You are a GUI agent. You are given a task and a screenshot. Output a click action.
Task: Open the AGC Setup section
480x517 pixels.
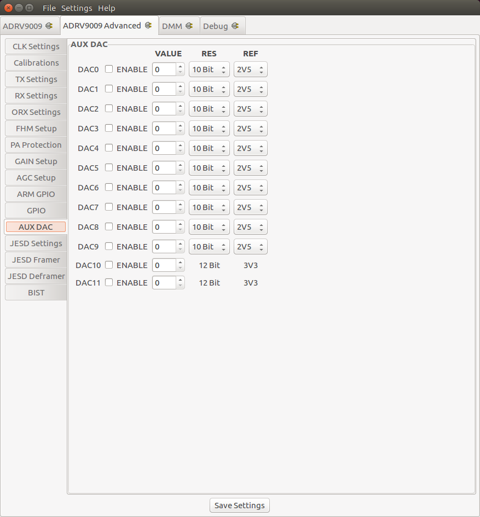[36, 178]
